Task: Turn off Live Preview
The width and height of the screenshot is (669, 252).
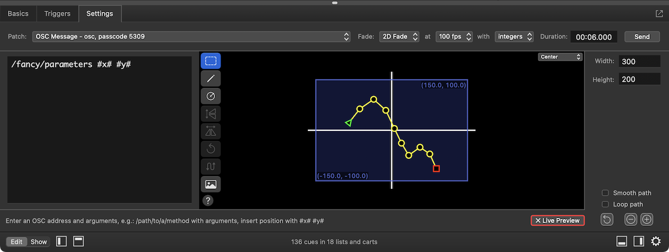Action: point(557,220)
